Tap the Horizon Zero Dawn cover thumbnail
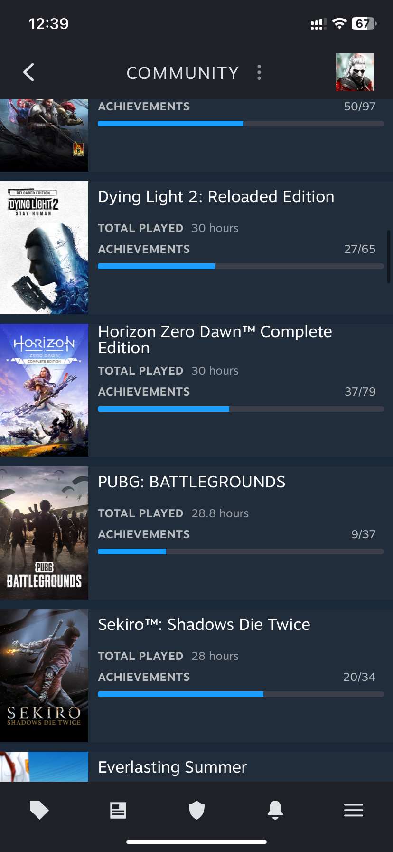393x852 pixels. pyautogui.click(x=44, y=390)
